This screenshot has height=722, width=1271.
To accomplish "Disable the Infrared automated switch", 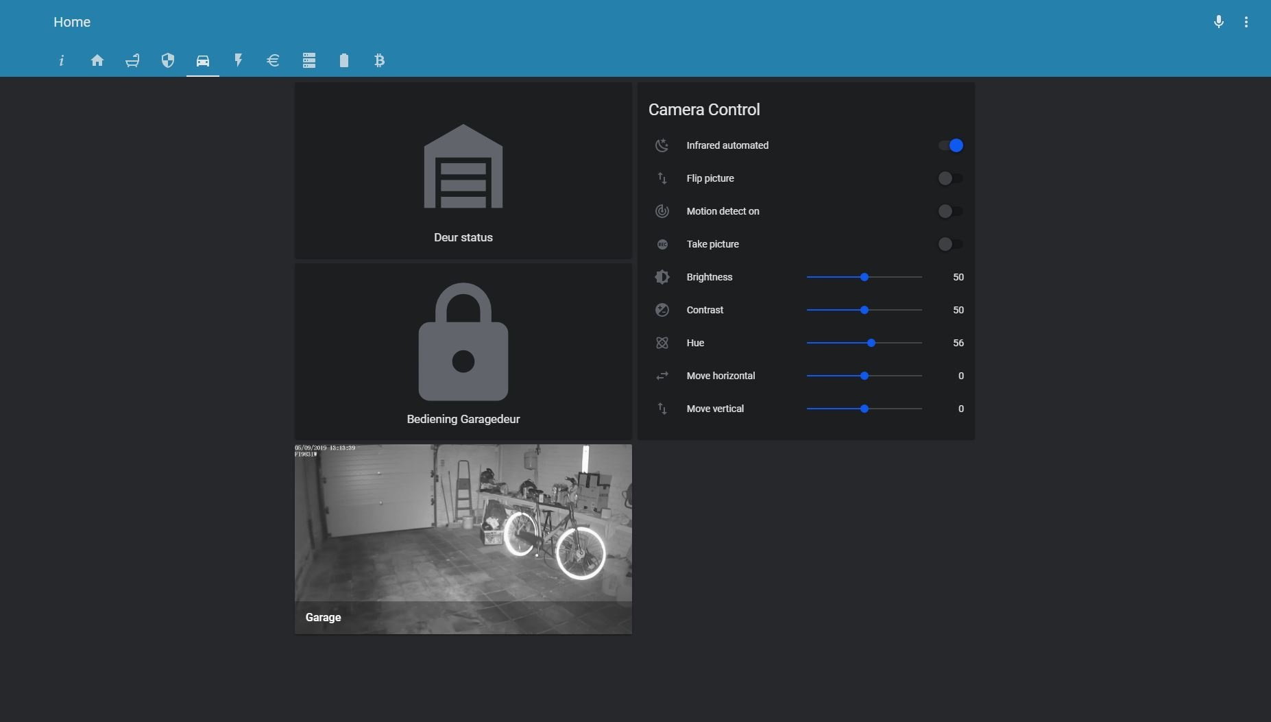I will point(951,145).
